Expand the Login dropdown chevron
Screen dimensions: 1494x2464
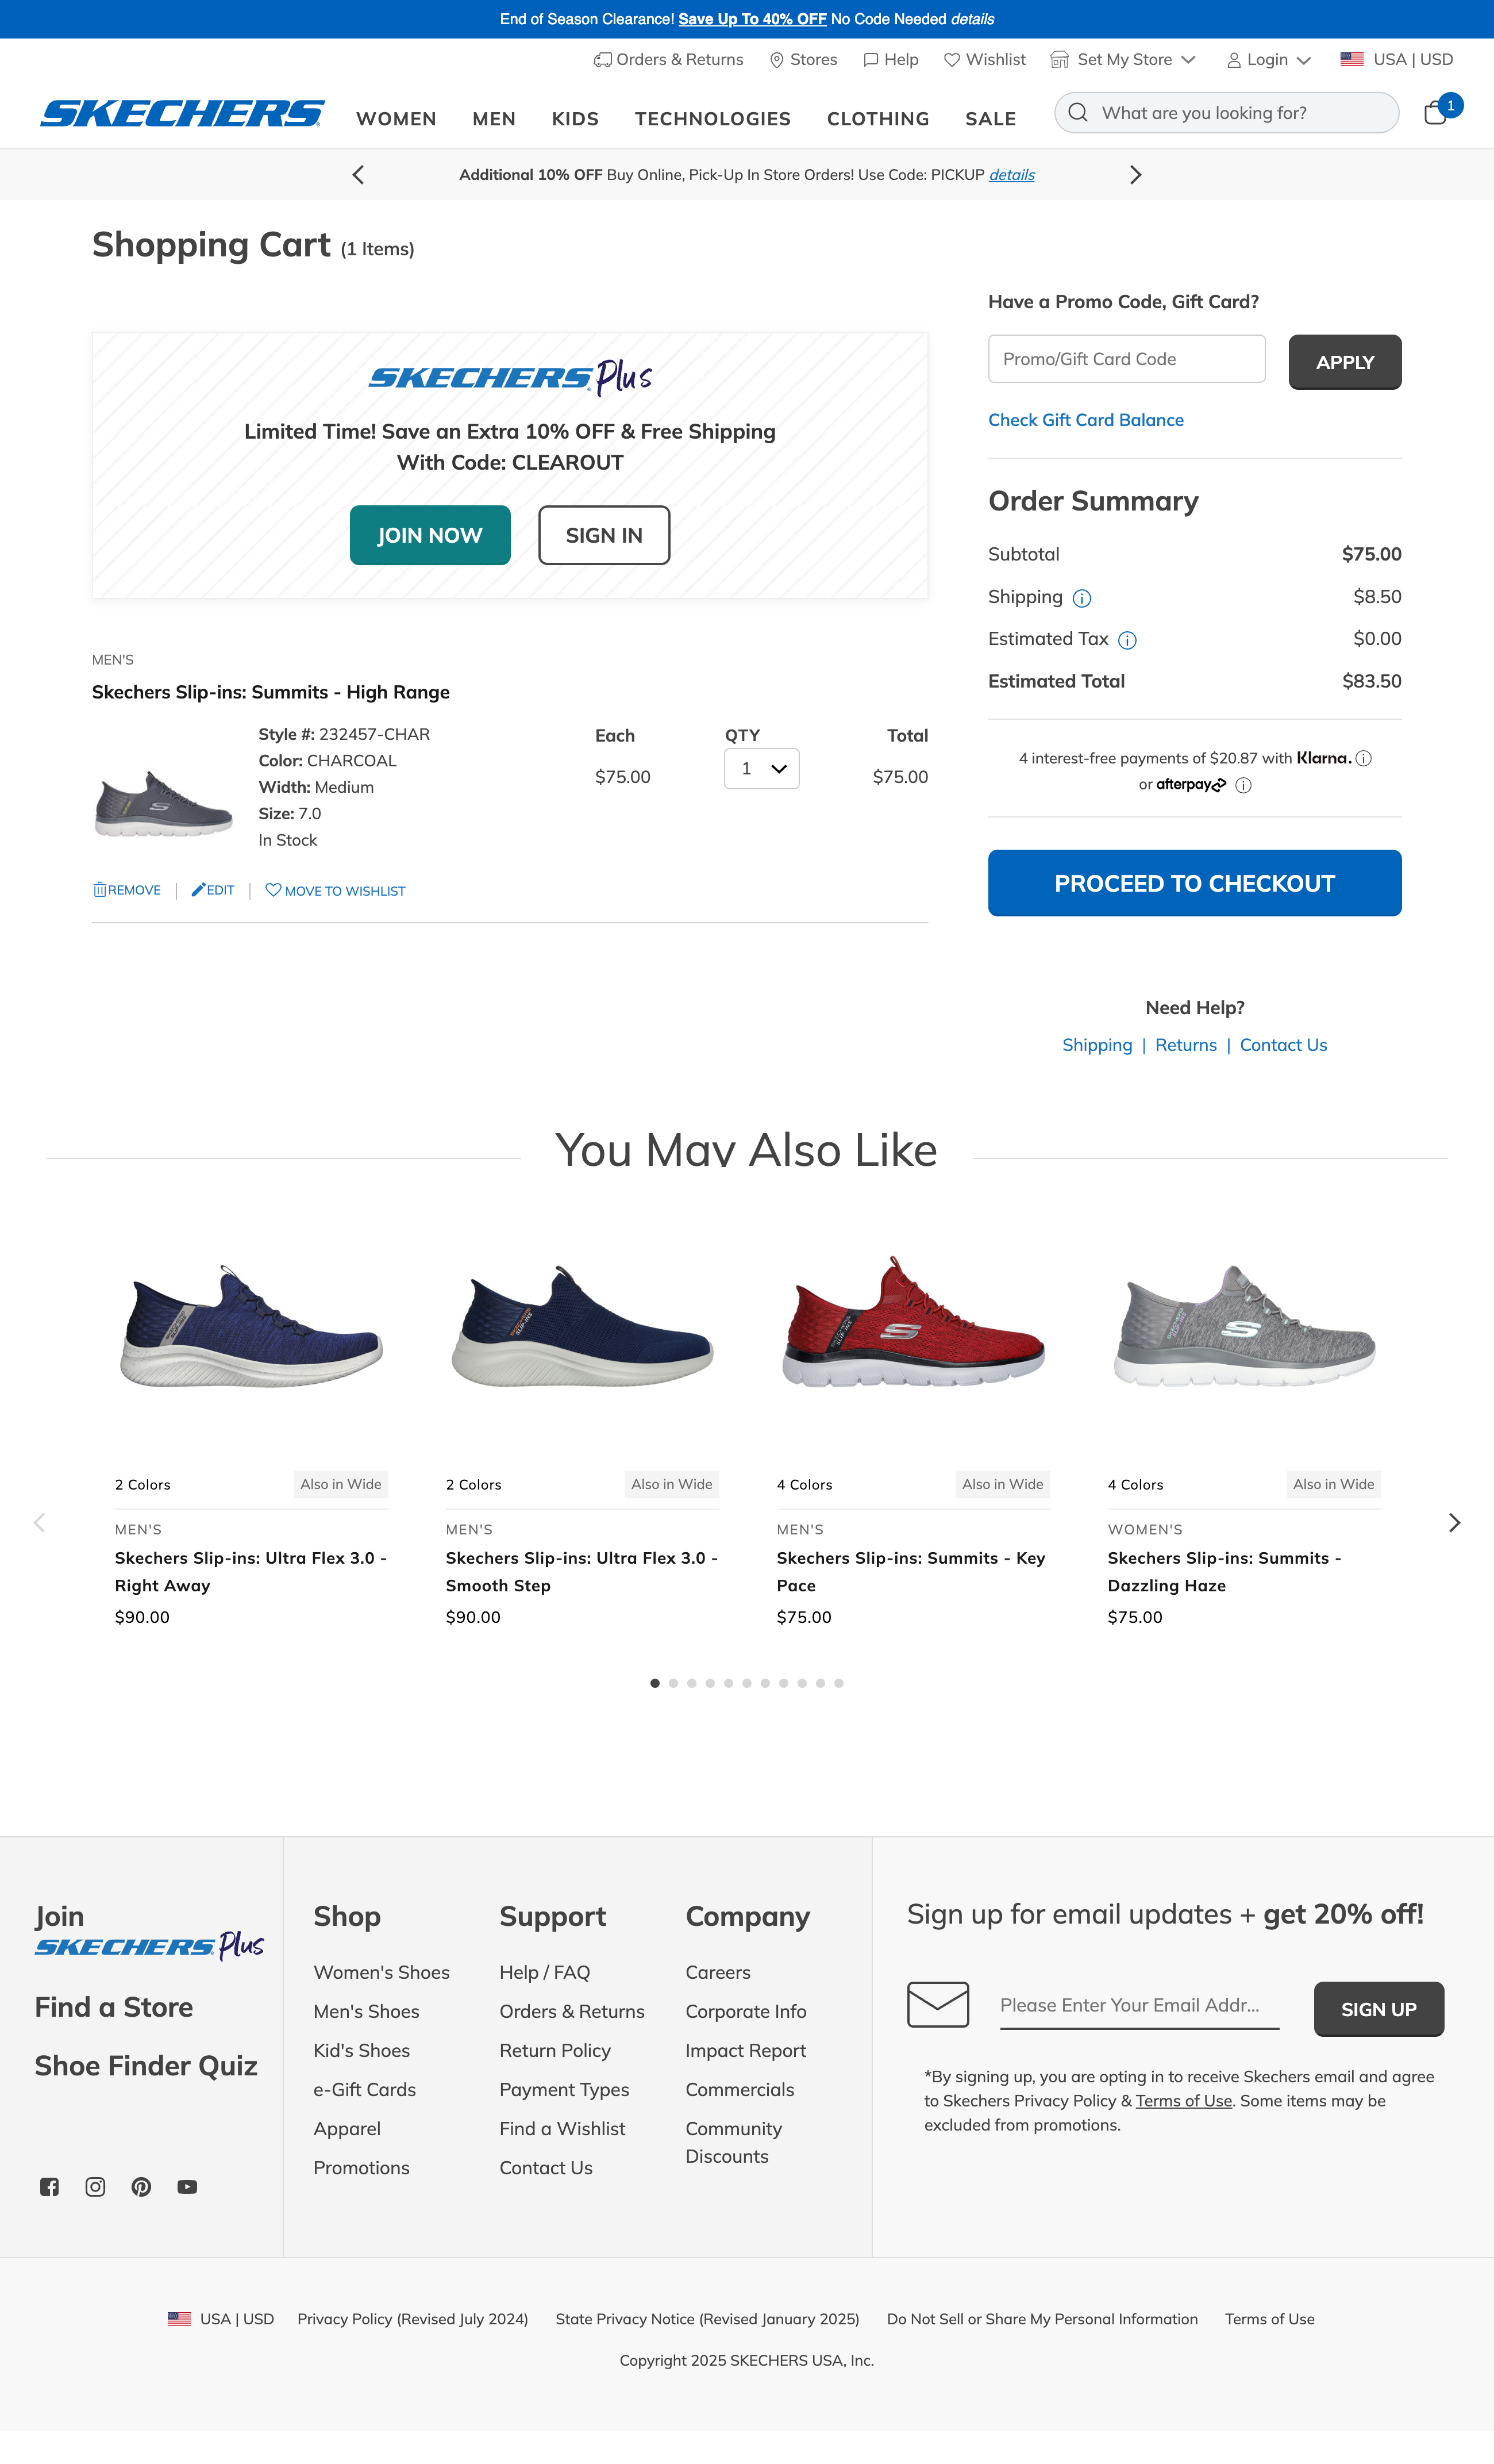pos(1303,59)
